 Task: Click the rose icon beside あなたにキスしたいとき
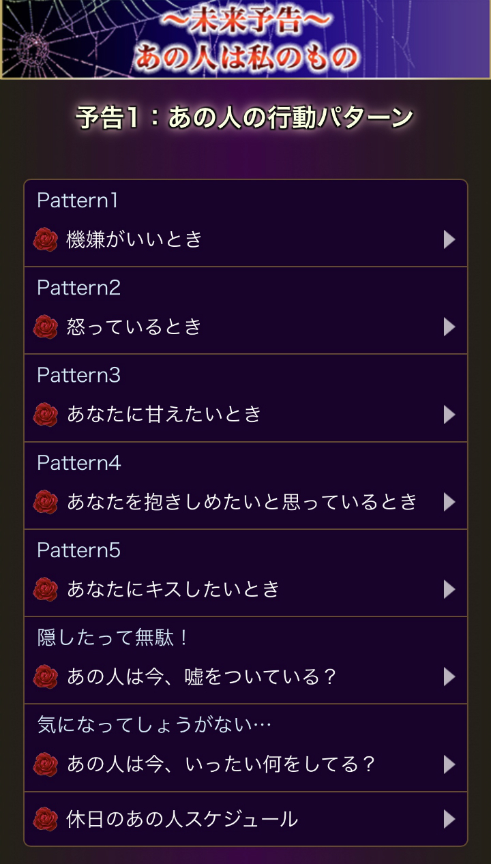(46, 589)
